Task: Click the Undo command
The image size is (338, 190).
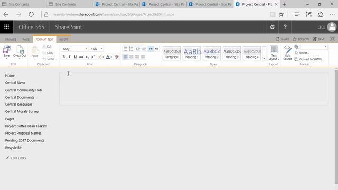Action: 49,59
